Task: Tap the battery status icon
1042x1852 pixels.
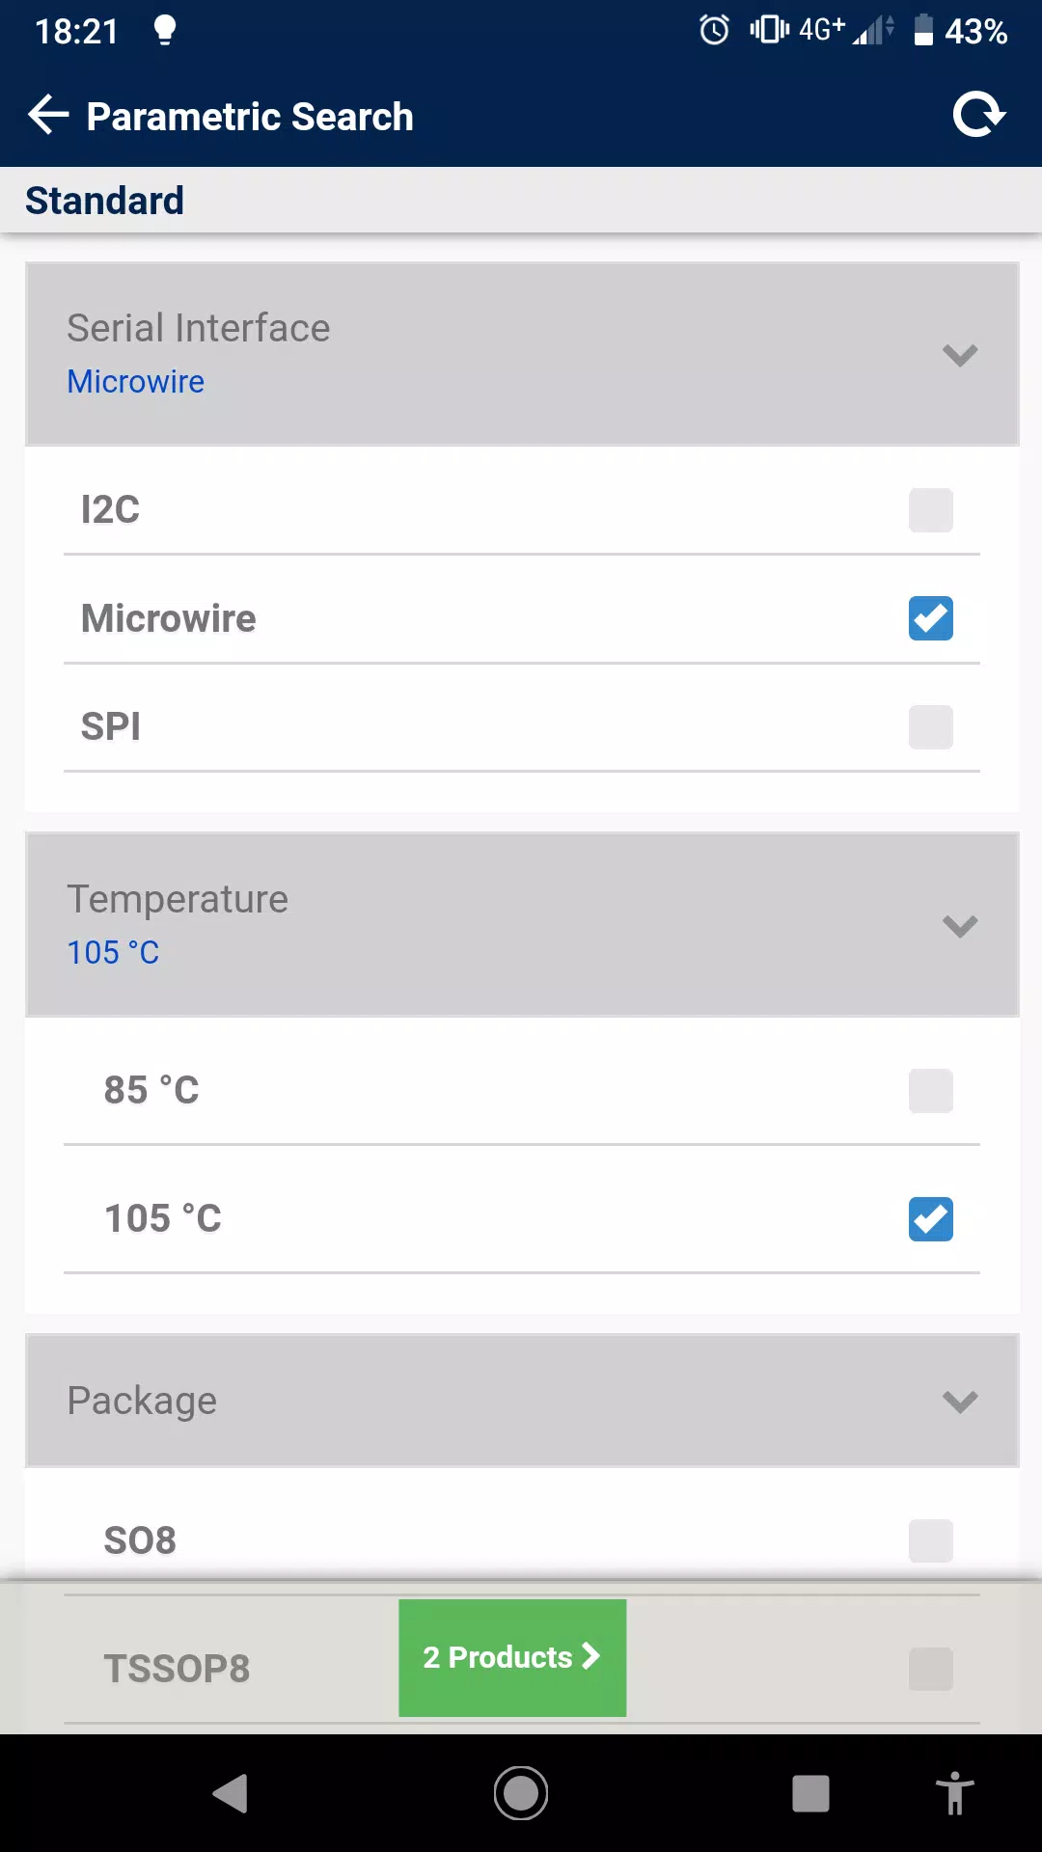Action: [923, 30]
